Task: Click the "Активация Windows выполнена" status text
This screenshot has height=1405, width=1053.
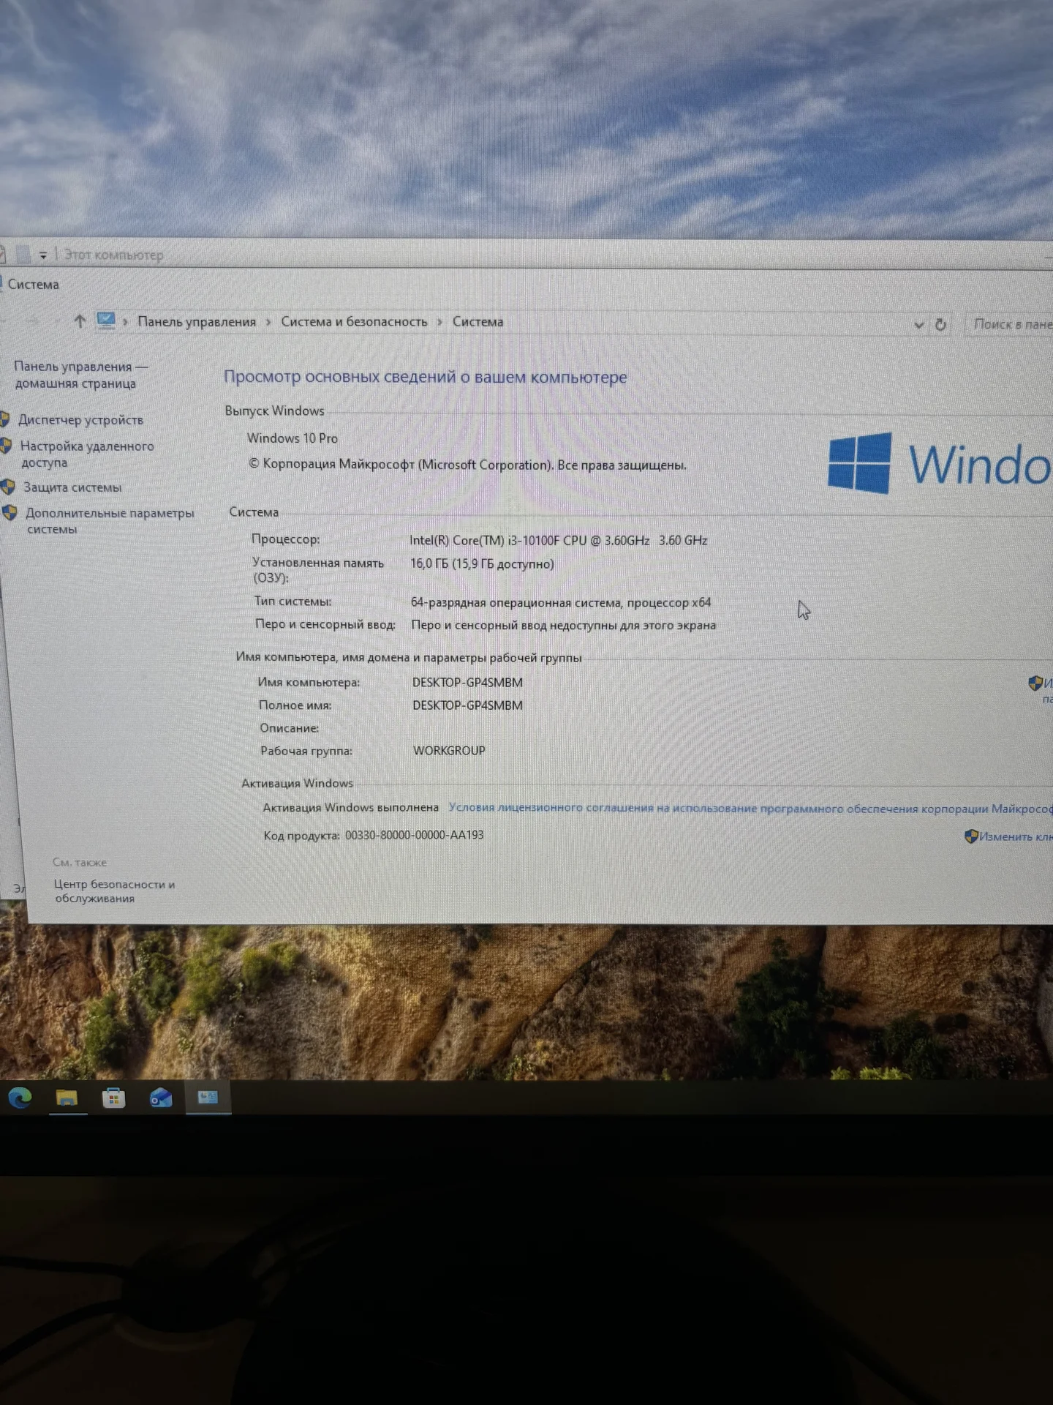Action: 350,807
